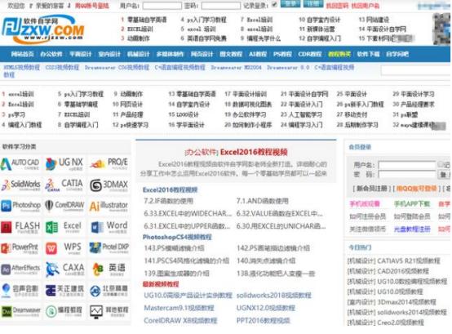The height and width of the screenshot is (334, 452).
Task: Open PS教程 in the navigation bar
Action: (x=282, y=54)
